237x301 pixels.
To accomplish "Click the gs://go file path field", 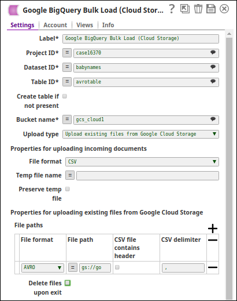I will [95, 268].
